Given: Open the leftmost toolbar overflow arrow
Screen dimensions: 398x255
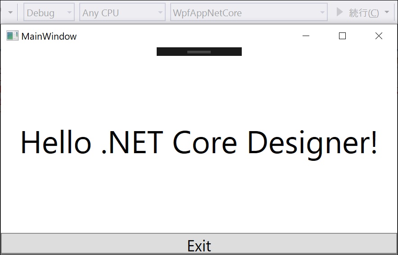Looking at the screenshot, I should point(10,12).
